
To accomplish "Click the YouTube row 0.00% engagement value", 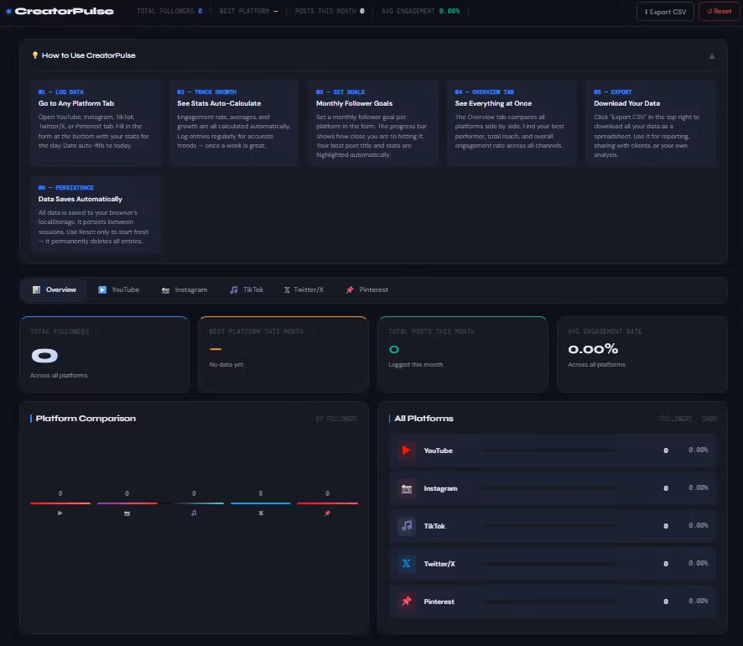I will click(x=698, y=450).
